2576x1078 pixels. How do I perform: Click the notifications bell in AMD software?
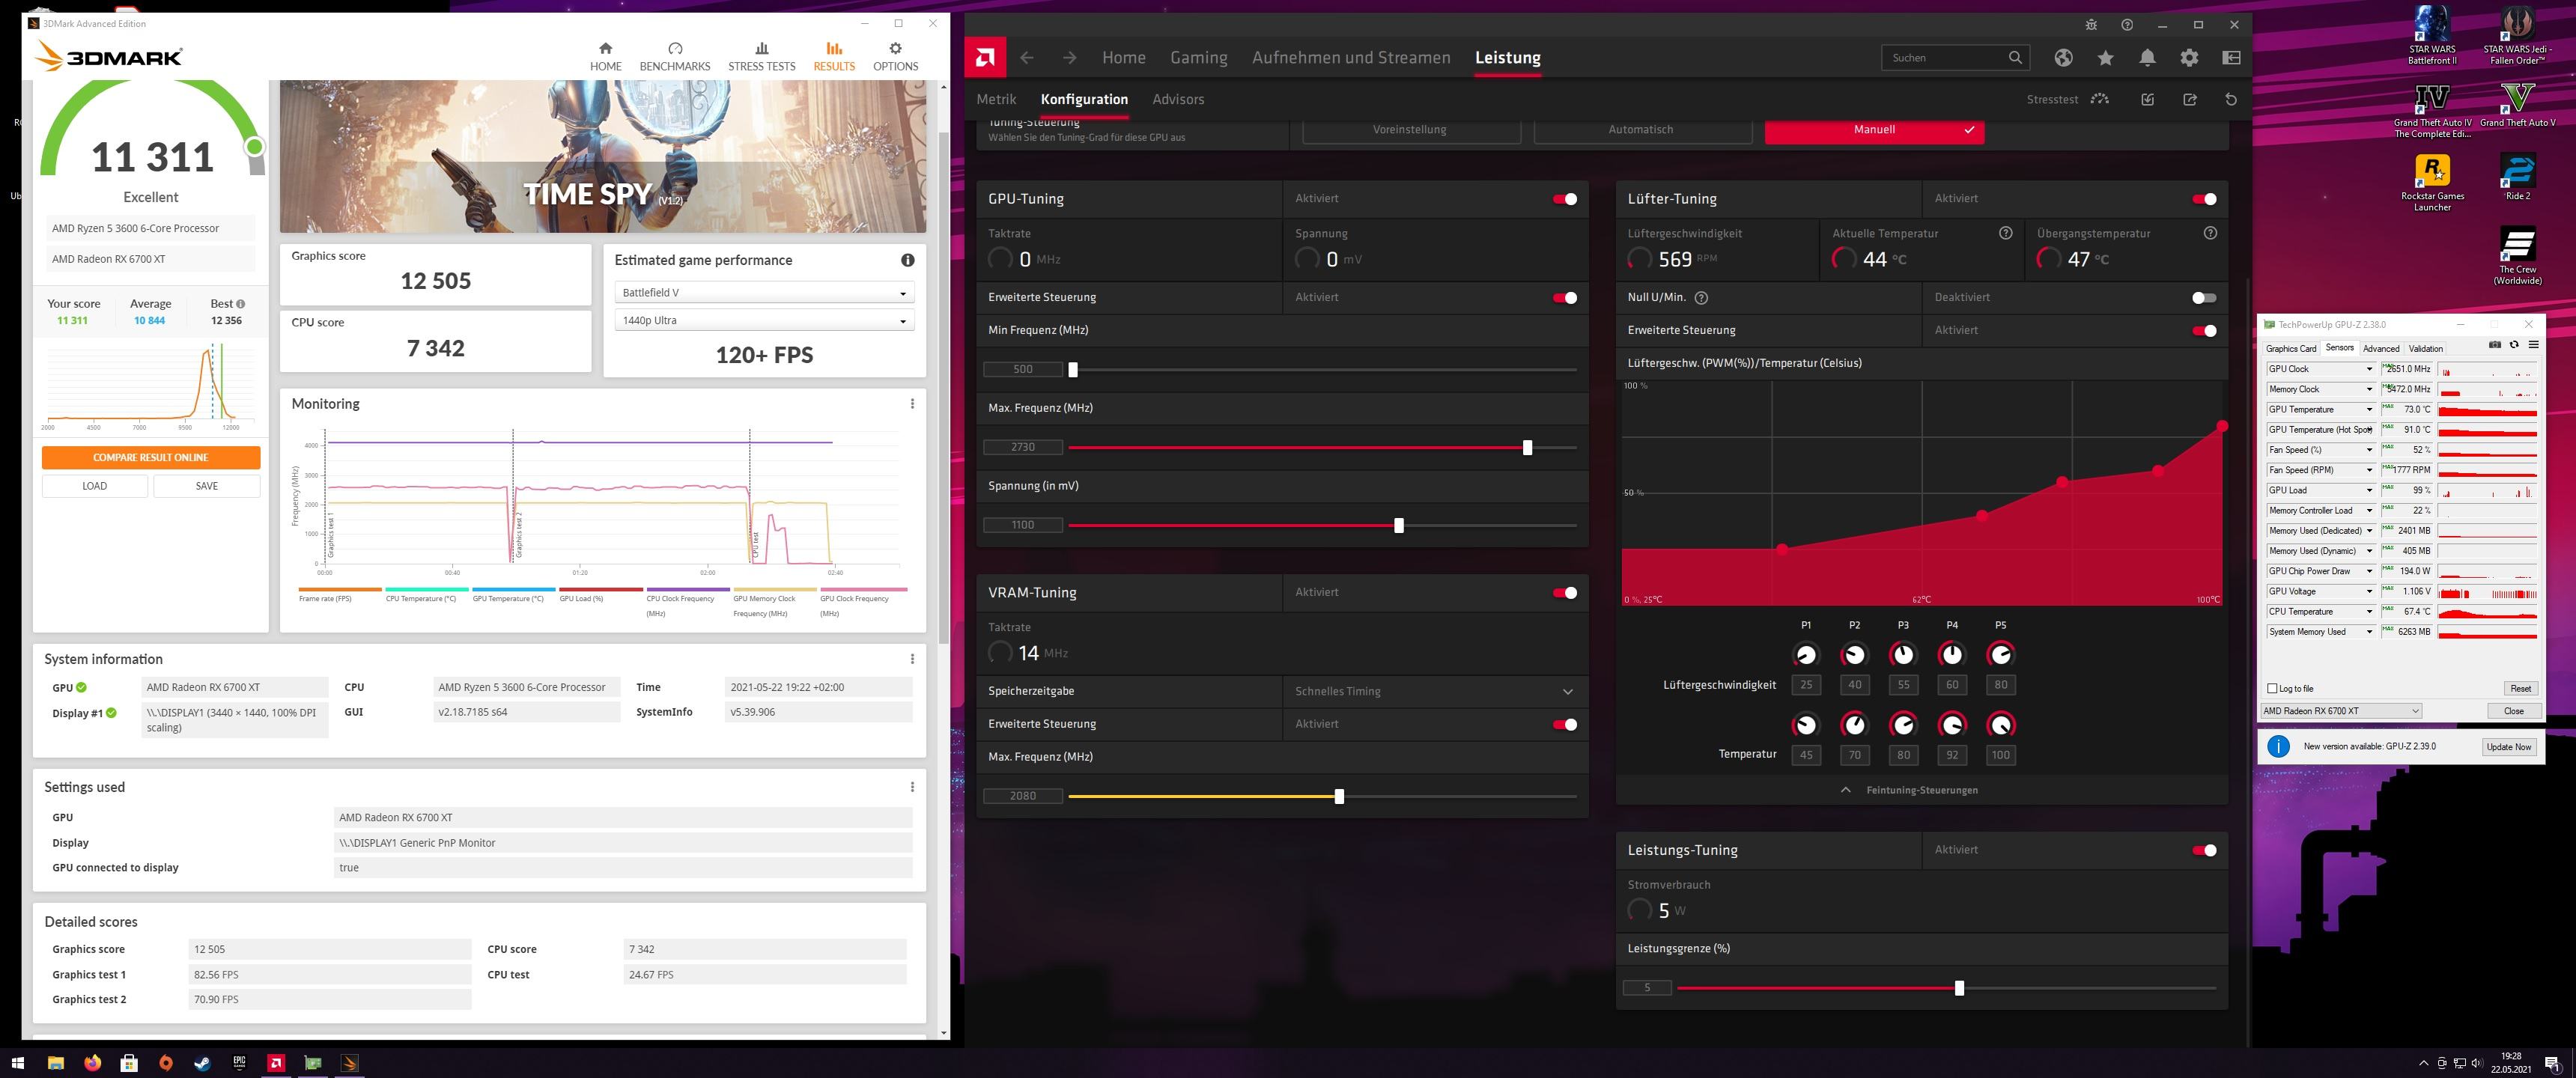pos(2147,58)
